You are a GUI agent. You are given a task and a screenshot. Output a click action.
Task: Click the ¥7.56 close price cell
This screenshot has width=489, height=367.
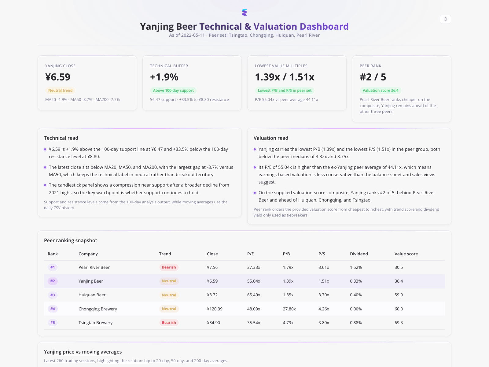pyautogui.click(x=212, y=267)
